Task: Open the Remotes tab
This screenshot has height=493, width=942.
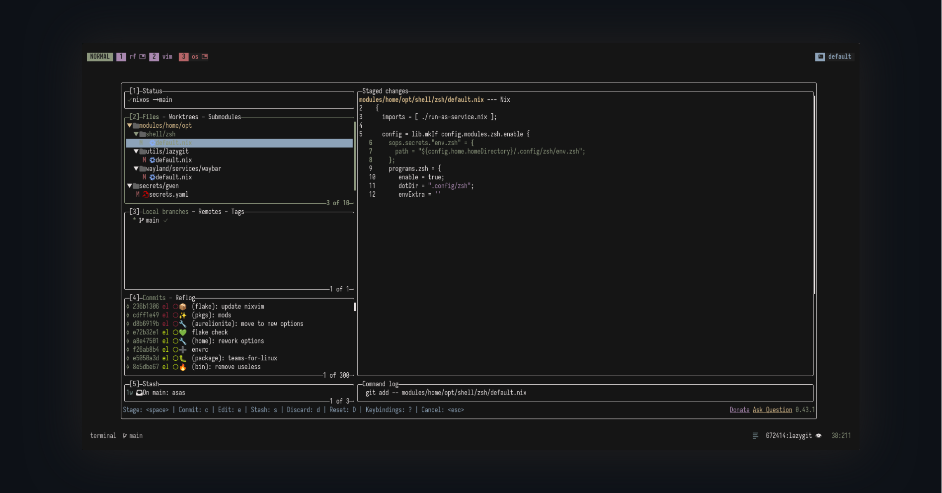Action: coord(210,212)
